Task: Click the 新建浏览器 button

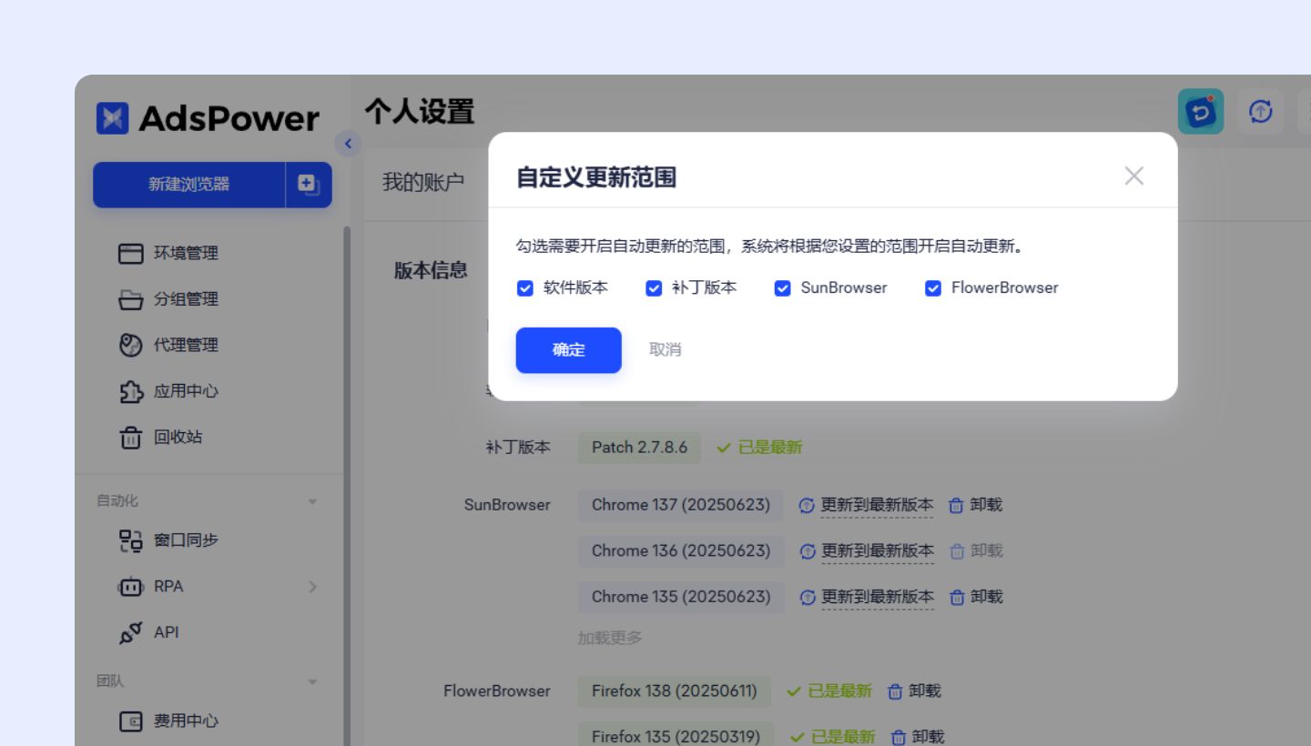Action: [x=189, y=185]
